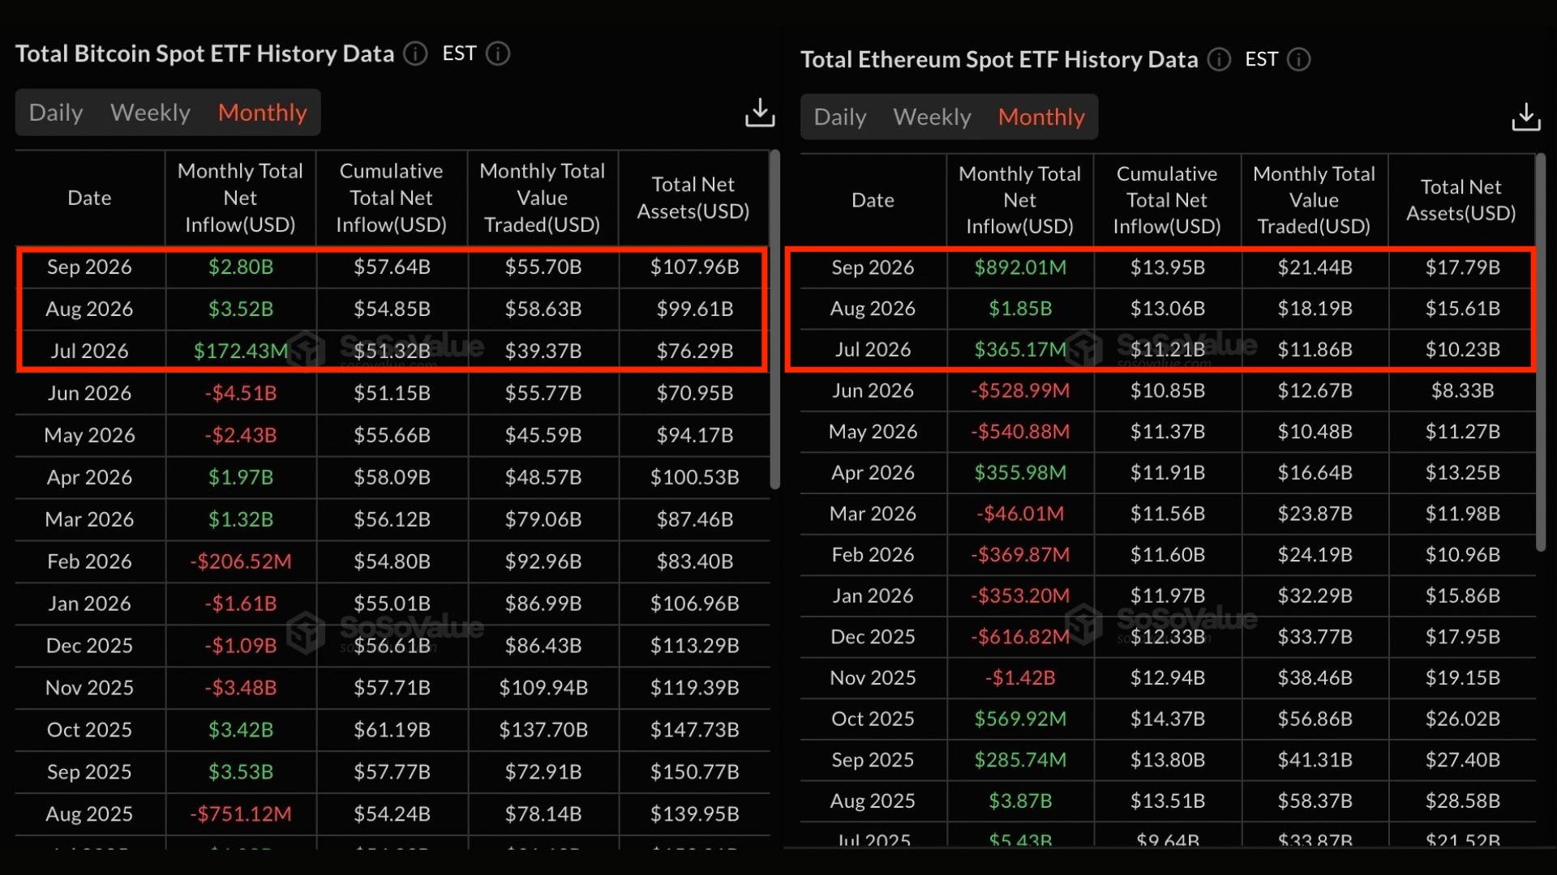
Task: Click the Bitcoin table vertical scrollbar
Action: pyautogui.click(x=774, y=319)
